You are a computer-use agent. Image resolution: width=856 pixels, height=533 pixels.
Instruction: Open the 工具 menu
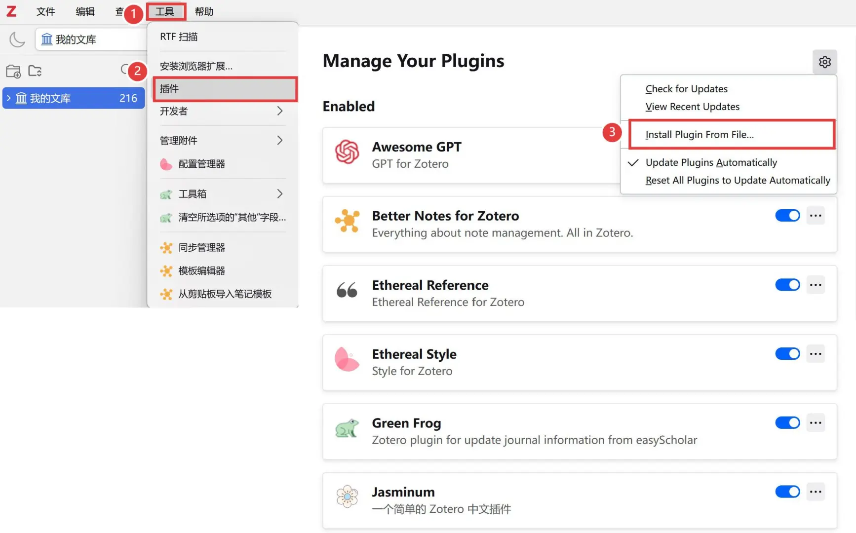point(165,11)
